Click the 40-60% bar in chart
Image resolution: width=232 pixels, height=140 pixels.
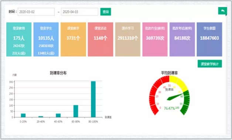[58, 115]
